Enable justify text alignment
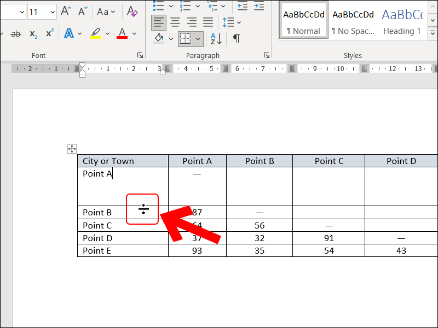The image size is (438, 328). (x=208, y=22)
